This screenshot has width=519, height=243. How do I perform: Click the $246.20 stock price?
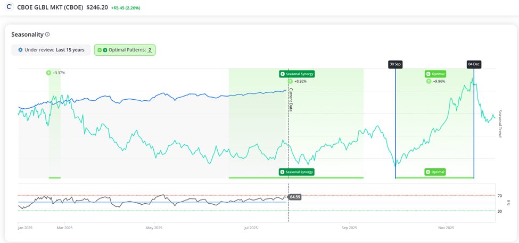97,7
